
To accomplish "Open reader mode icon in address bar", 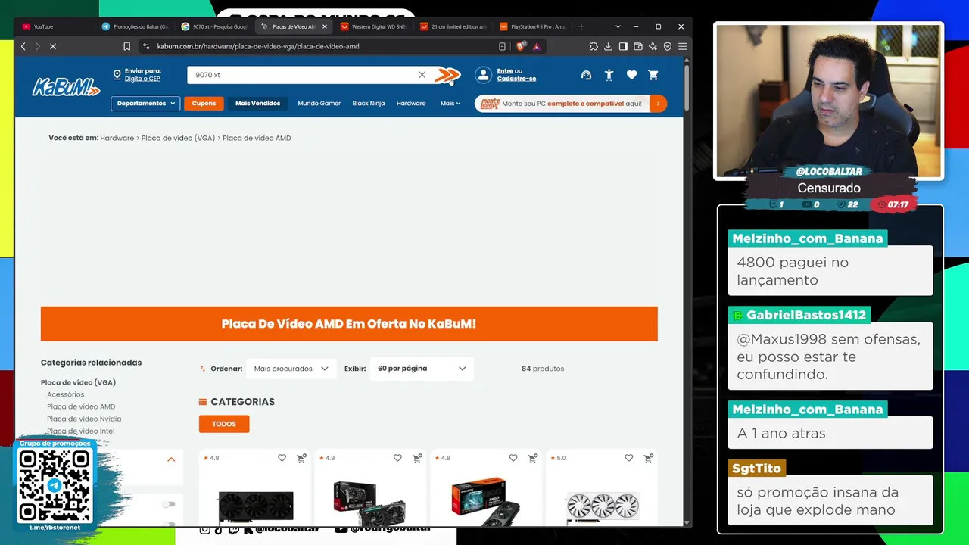I will point(502,46).
